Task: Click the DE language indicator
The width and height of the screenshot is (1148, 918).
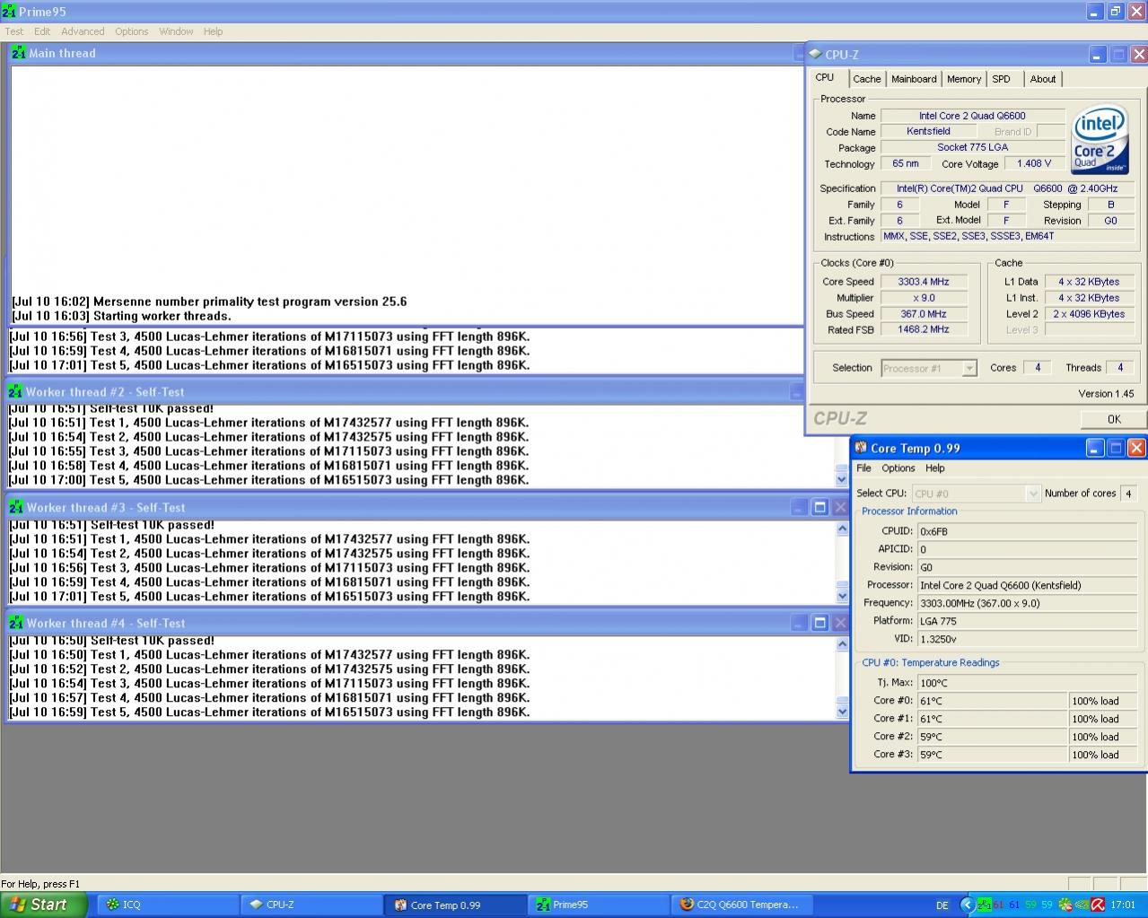Action: pyautogui.click(x=942, y=905)
